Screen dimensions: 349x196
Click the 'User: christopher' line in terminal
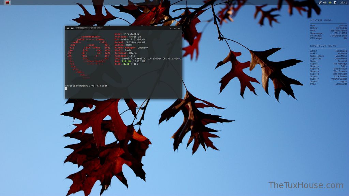point(127,34)
